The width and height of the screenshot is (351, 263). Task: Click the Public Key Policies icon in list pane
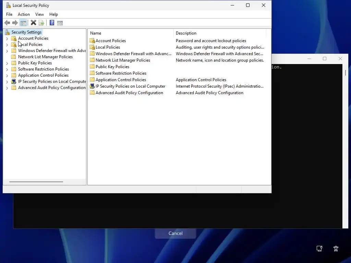click(x=92, y=67)
